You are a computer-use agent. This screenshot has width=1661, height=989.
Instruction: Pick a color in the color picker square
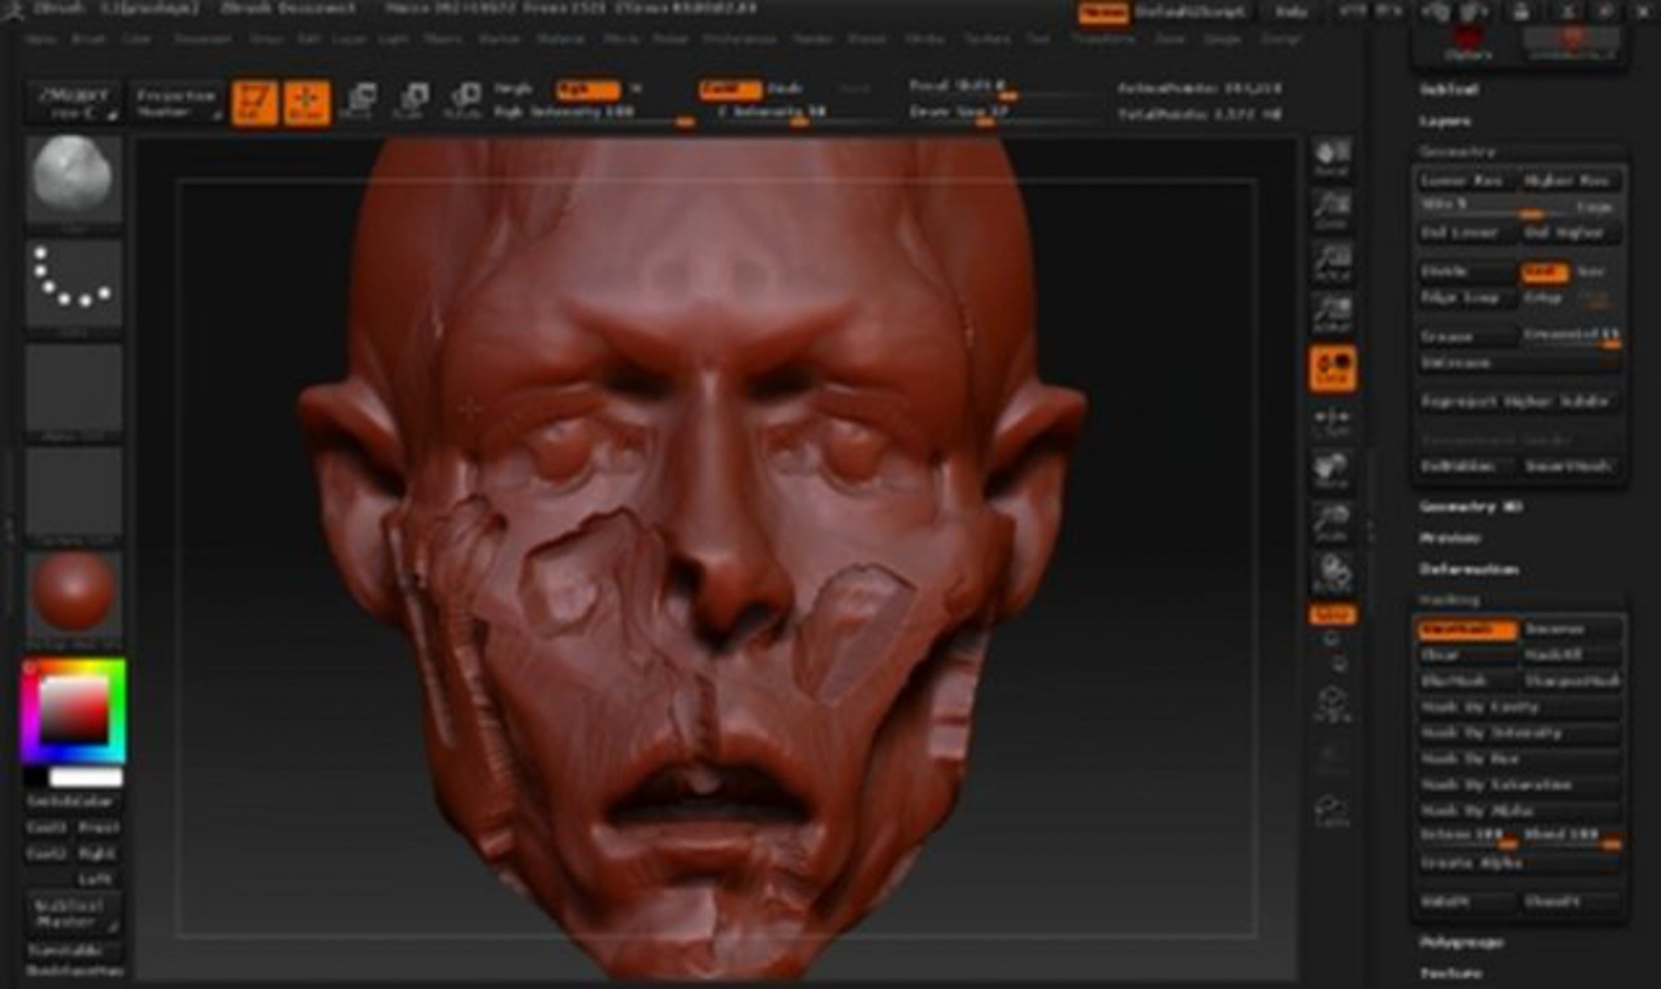coord(74,710)
